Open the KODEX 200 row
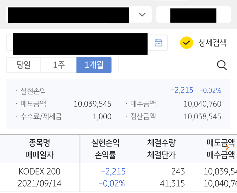Image resolution: width=237 pixels, height=193 pixels. (x=118, y=177)
